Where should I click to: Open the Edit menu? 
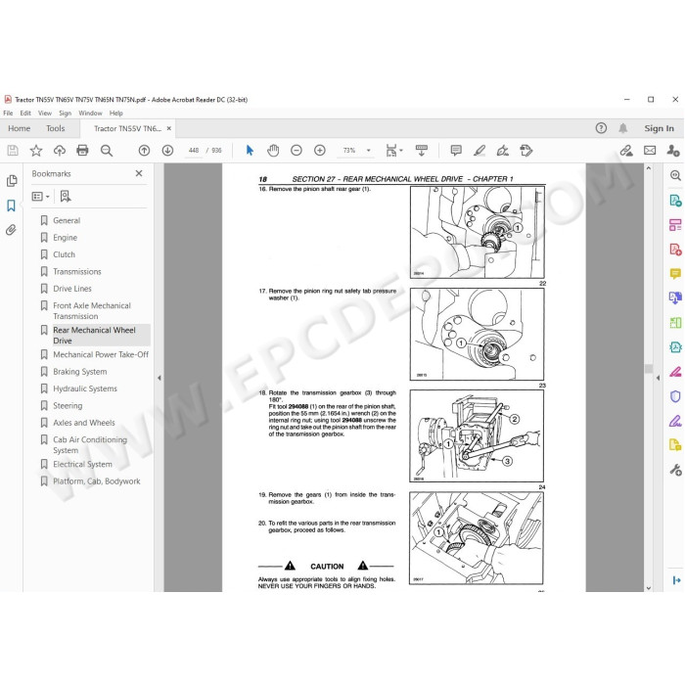point(25,114)
